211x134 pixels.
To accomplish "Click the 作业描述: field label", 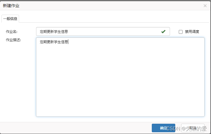I will click(x=13, y=40).
